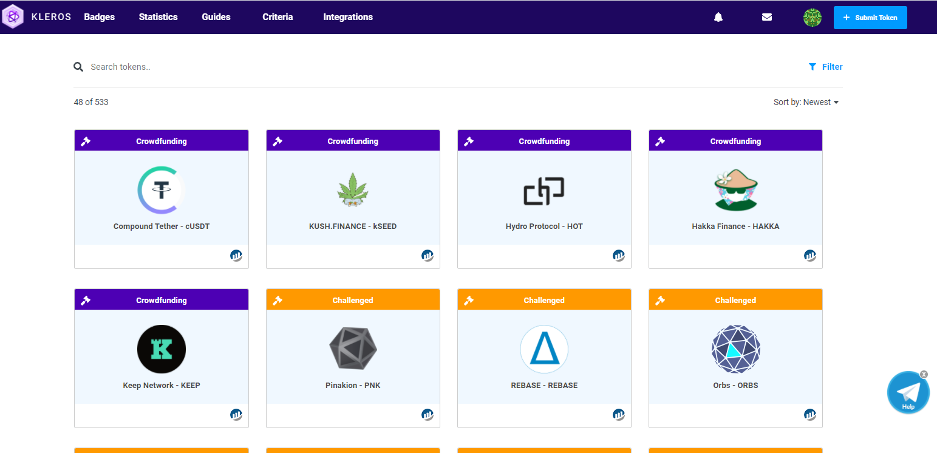Click Crowdfunding label on KUSH.FINANCE card
The height and width of the screenshot is (453, 937).
pyautogui.click(x=353, y=141)
